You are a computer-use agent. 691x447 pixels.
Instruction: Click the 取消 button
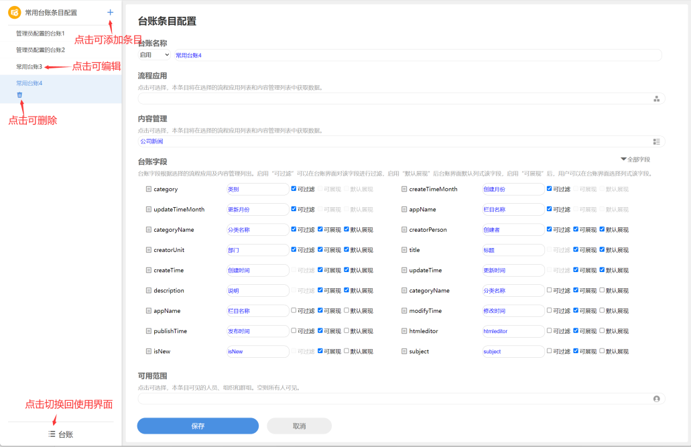[x=299, y=426]
